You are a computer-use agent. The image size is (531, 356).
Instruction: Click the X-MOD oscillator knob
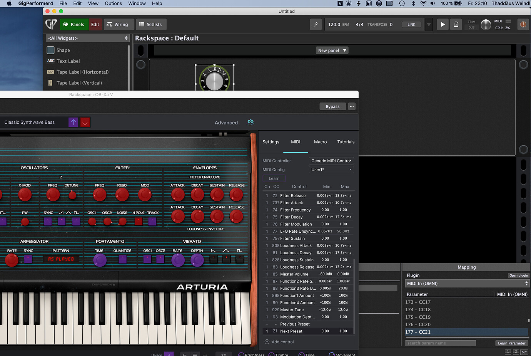(25, 195)
